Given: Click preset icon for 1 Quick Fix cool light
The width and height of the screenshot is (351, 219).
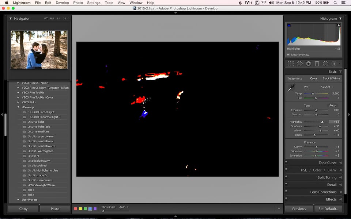Looking at the screenshot, I should (x=24, y=112).
